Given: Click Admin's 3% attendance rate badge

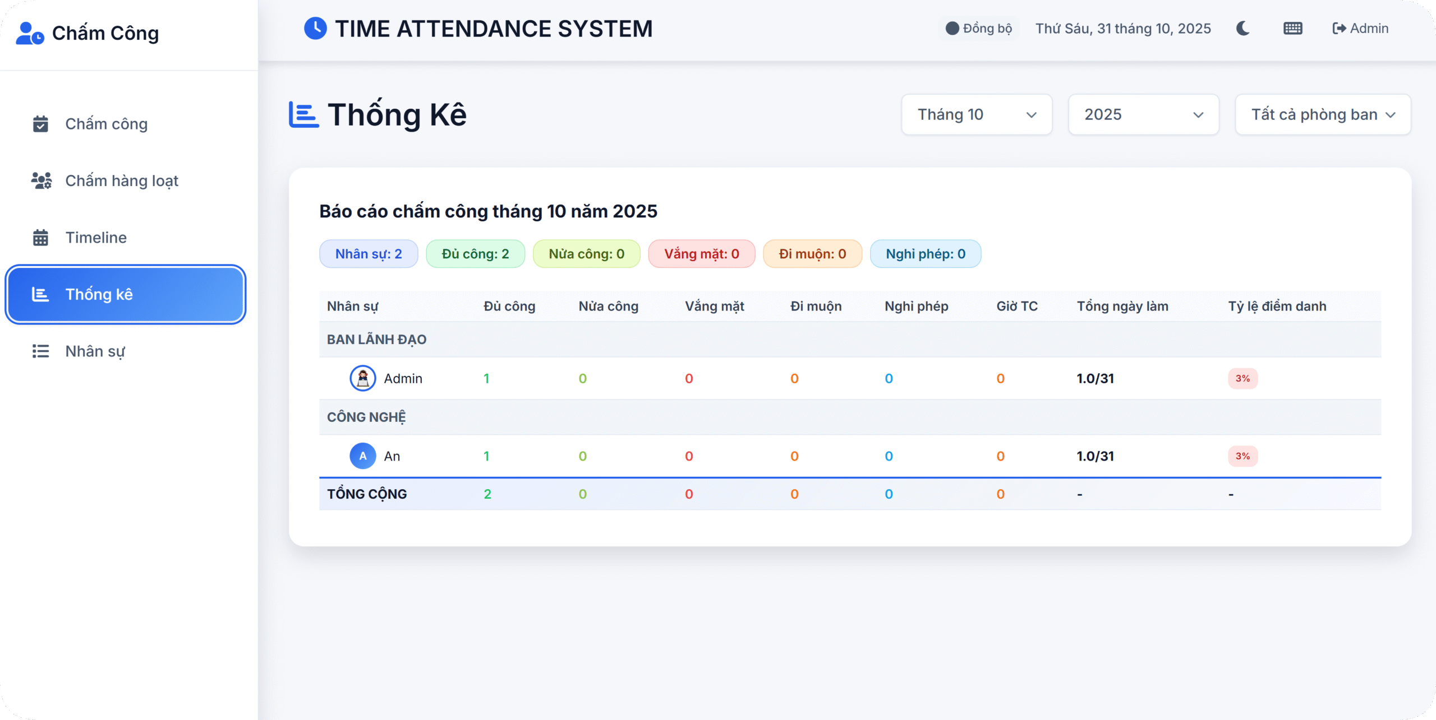Looking at the screenshot, I should click(1242, 379).
